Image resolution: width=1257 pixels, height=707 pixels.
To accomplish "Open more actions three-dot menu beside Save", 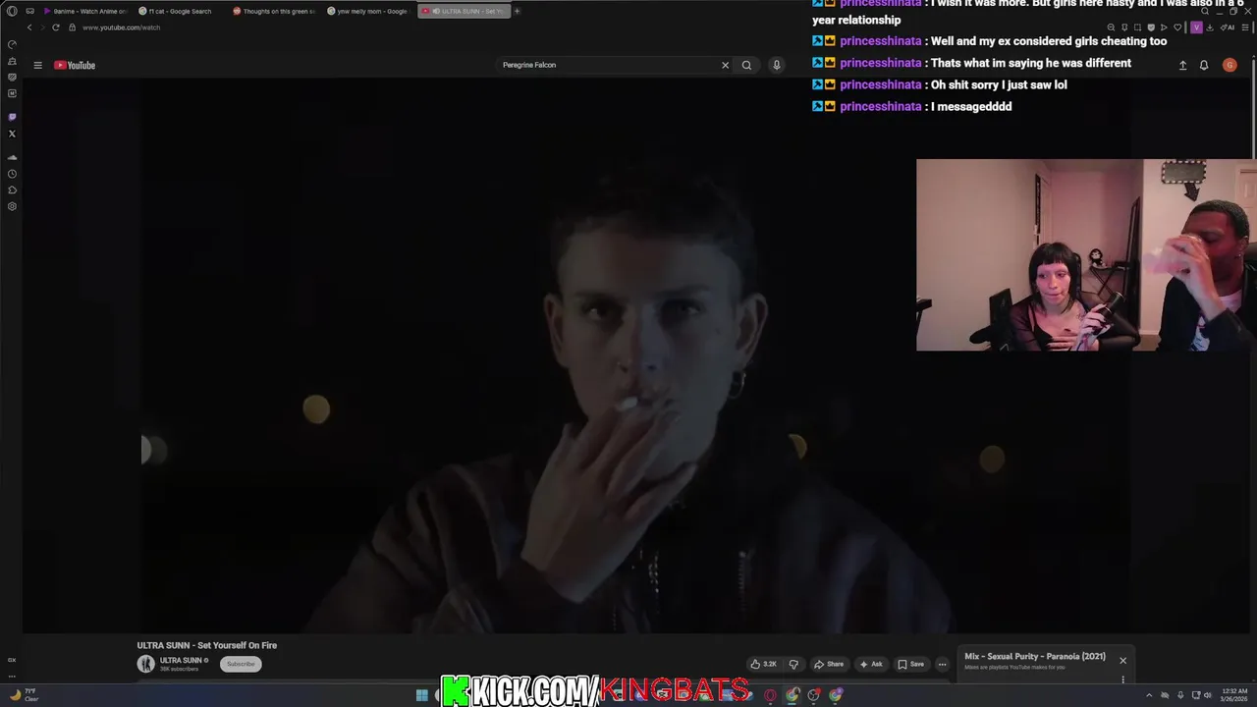I will 942,664.
